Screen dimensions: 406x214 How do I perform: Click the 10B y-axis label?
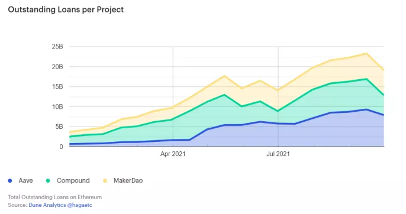point(57,107)
